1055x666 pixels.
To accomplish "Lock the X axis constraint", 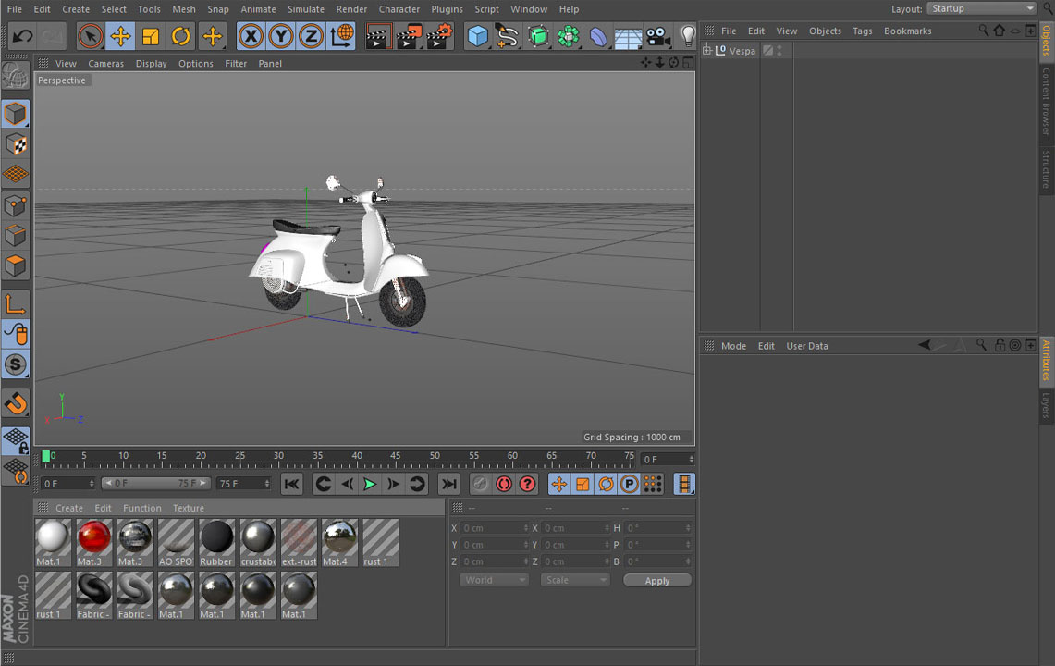I will pyautogui.click(x=251, y=36).
